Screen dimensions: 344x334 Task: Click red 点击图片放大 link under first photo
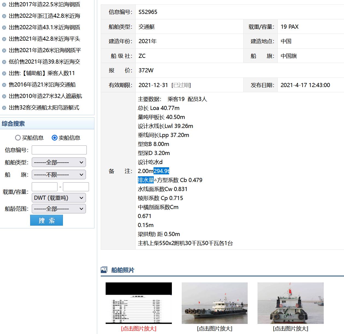click(x=139, y=329)
